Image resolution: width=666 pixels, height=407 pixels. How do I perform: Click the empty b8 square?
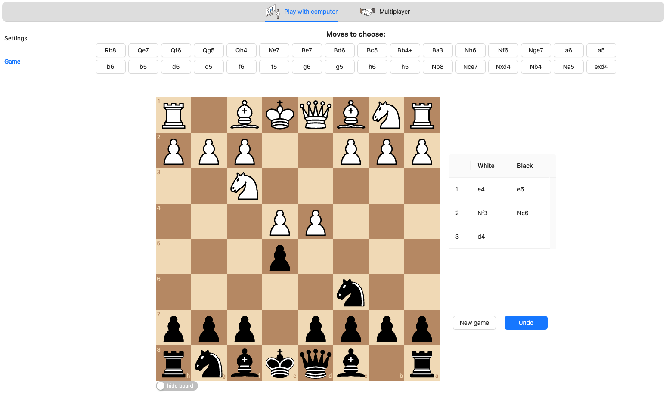point(387,363)
